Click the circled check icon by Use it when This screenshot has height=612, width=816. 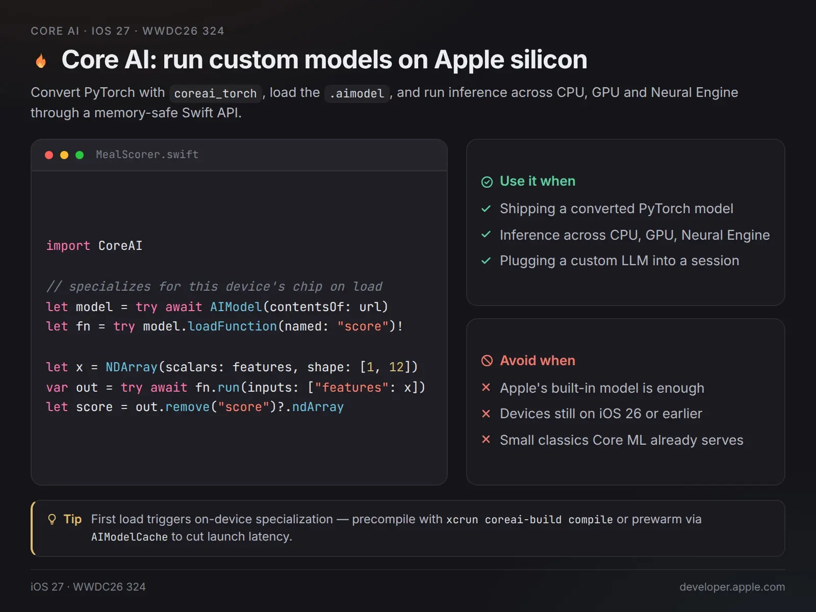click(487, 182)
